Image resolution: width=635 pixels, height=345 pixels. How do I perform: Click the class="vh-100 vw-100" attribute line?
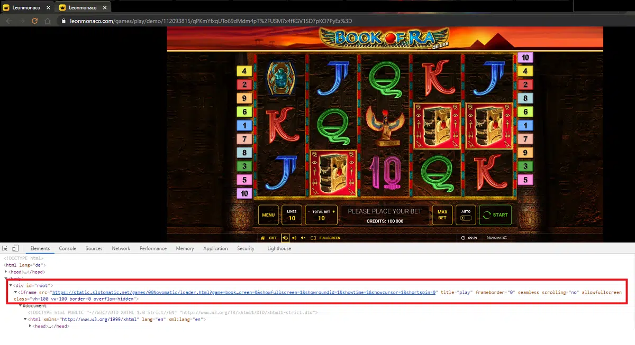tap(77, 299)
